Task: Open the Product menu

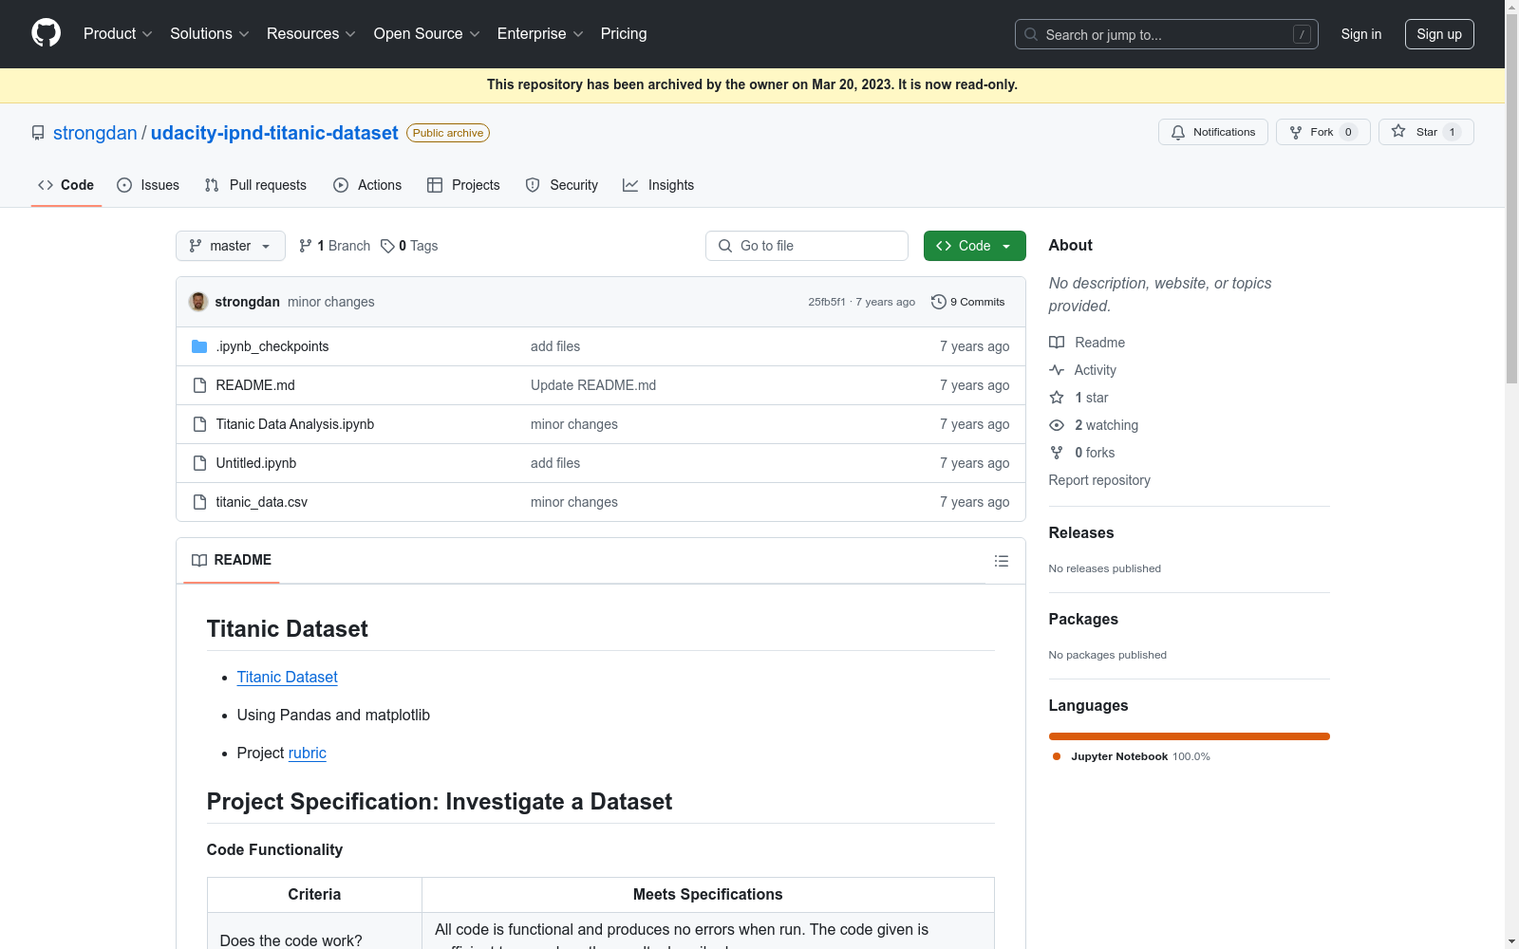Action: [x=118, y=34]
